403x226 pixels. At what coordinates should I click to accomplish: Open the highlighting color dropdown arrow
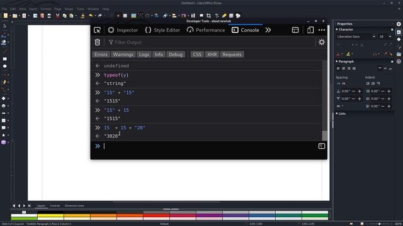tap(352, 54)
